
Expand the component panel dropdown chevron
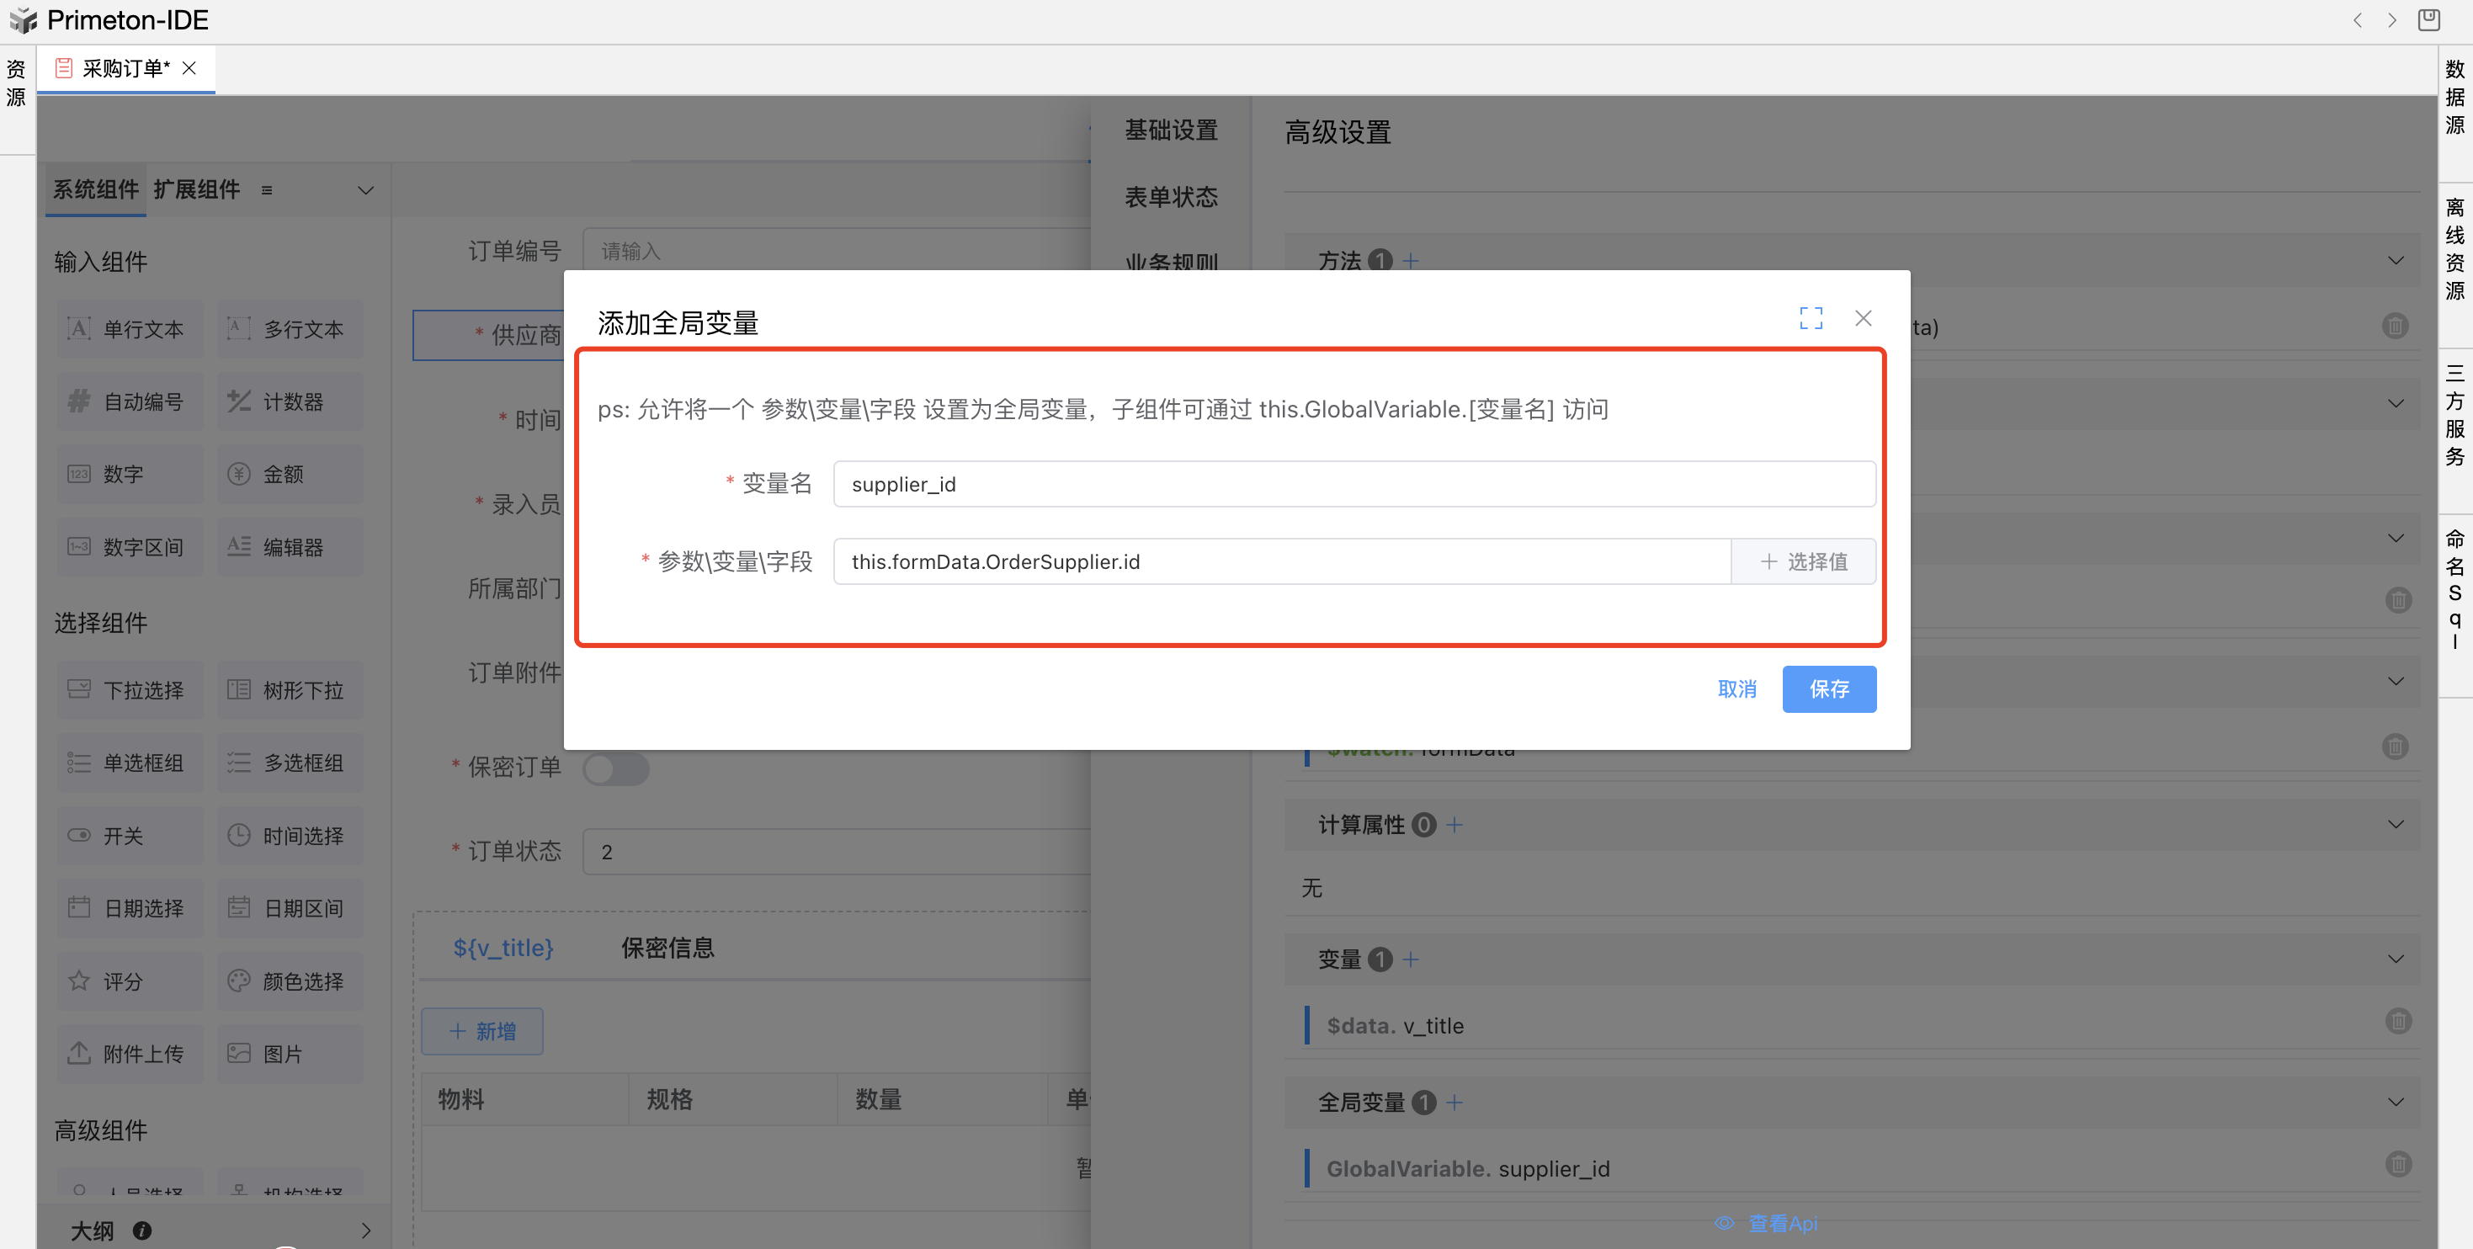tap(366, 190)
